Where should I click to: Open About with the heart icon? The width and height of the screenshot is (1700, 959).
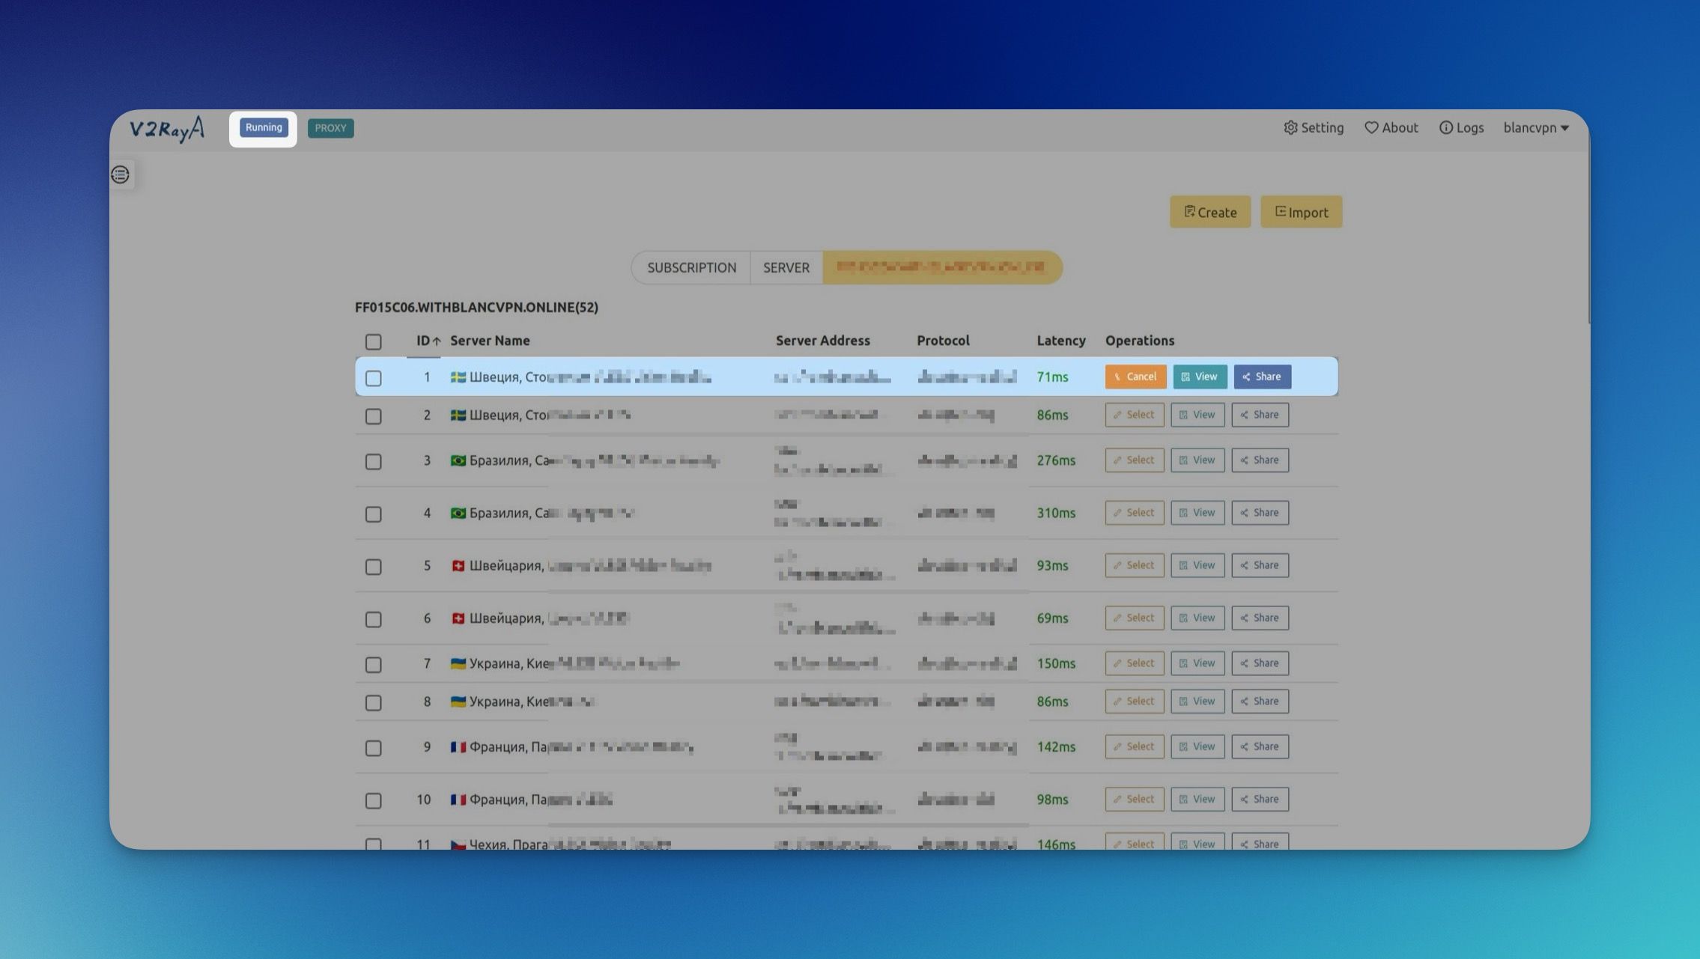tap(1371, 128)
